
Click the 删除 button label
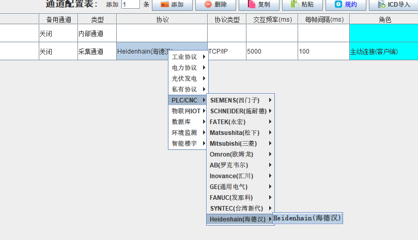click(x=221, y=5)
